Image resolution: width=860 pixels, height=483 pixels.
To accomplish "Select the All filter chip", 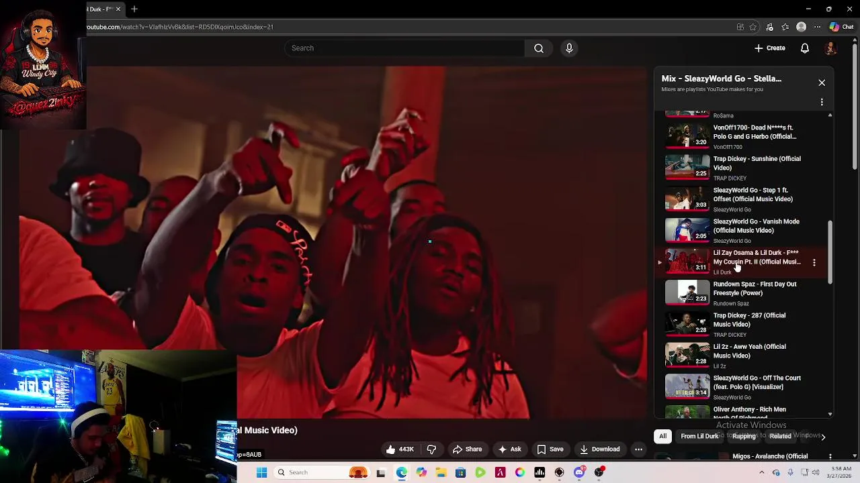I will [662, 436].
